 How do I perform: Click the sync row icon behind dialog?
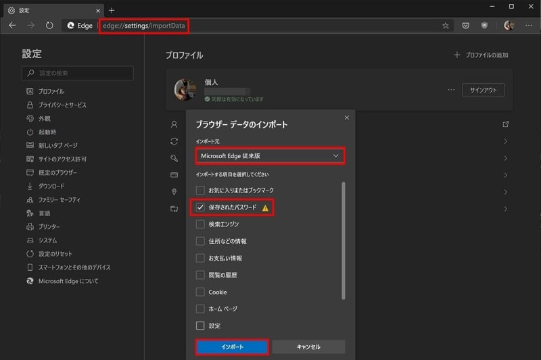[x=174, y=141]
